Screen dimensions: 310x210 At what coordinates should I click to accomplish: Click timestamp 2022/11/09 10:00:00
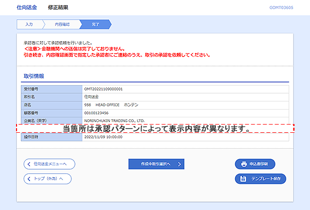pos(103,137)
